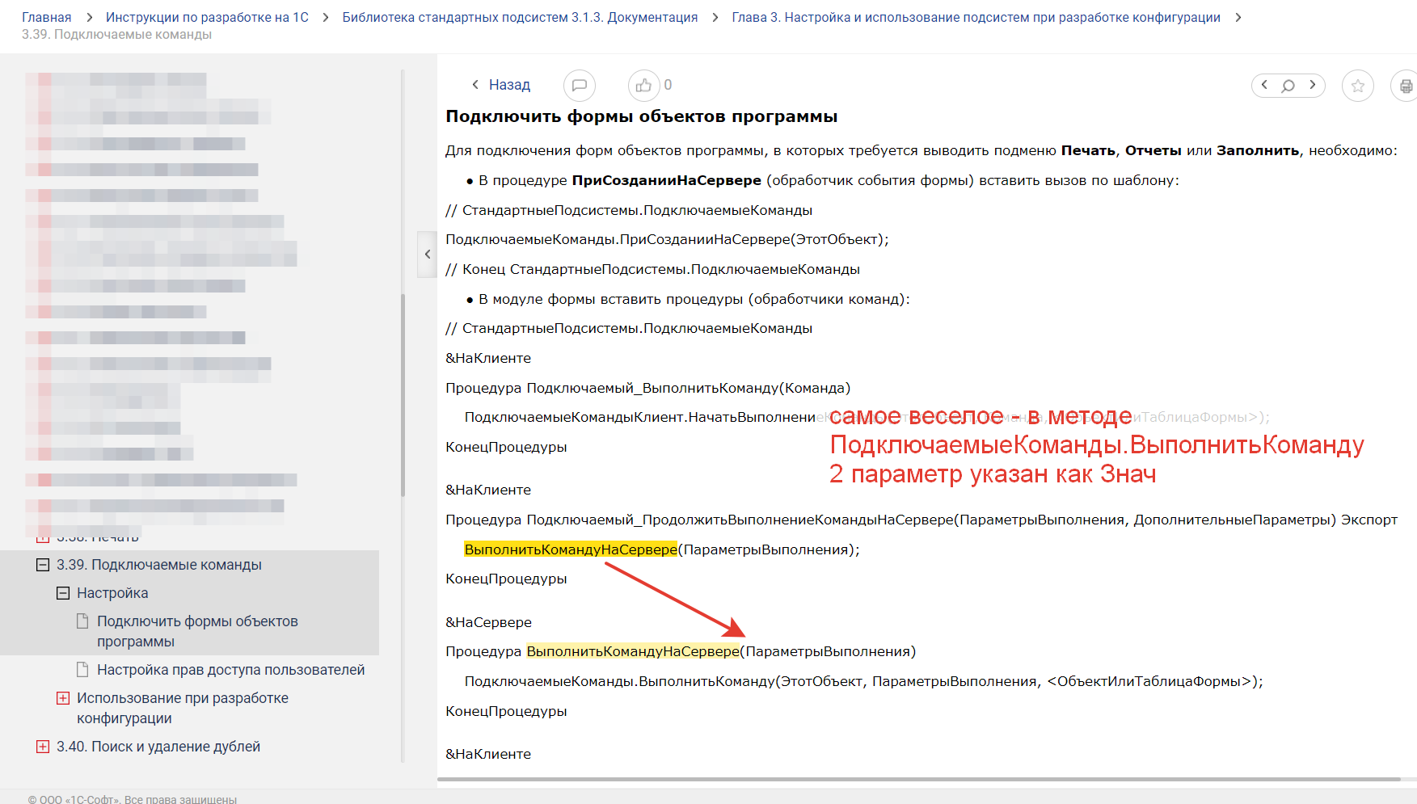
Task: Click the bold ПриСозданииНаСервере text
Action: 666,180
